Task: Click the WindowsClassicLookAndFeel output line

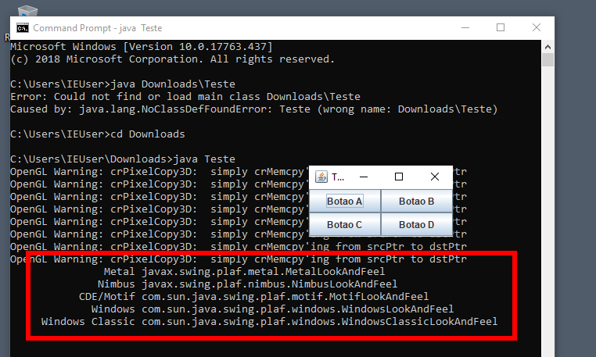Action: tap(269, 322)
